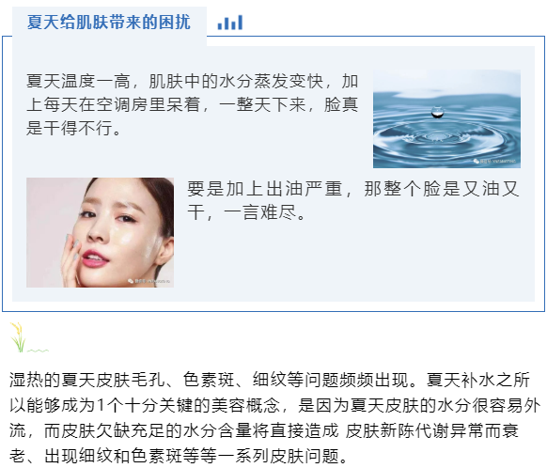Open the woman's face photo
The height and width of the screenshot is (468, 547).
click(x=101, y=232)
